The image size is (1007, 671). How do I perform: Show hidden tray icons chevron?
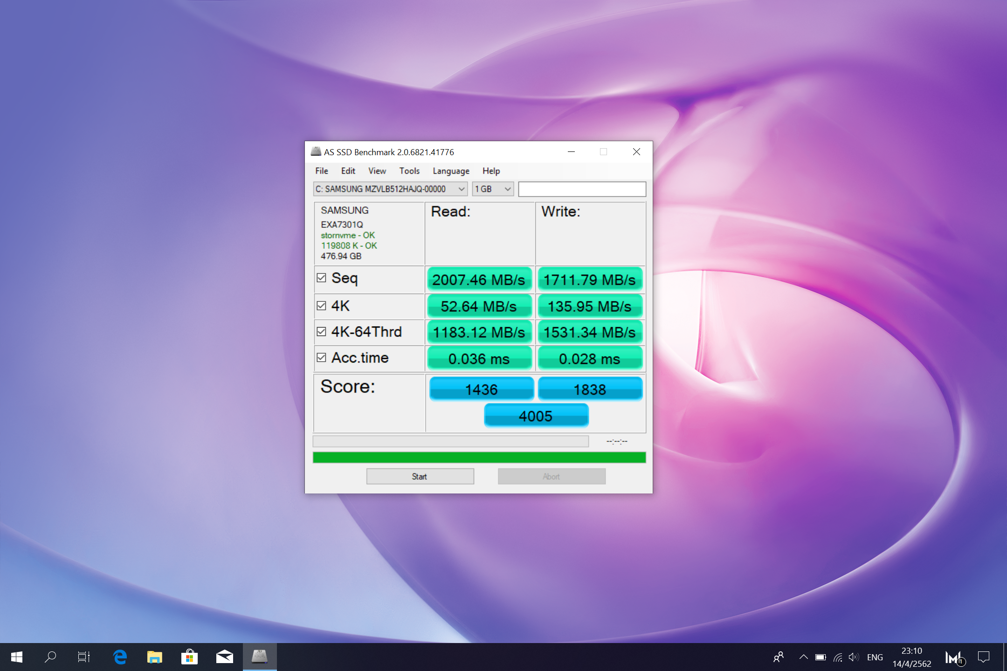click(803, 657)
